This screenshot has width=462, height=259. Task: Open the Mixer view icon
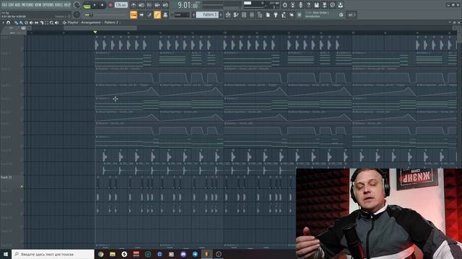(x=252, y=14)
